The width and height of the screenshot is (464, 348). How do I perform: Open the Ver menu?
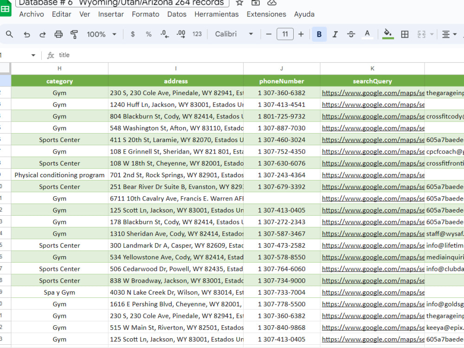coord(84,14)
